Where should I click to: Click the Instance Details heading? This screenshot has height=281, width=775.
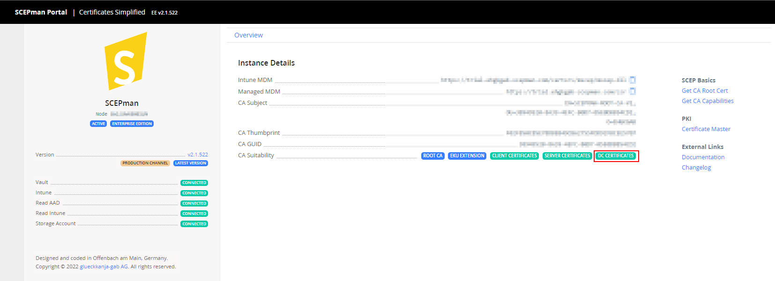[x=266, y=63]
